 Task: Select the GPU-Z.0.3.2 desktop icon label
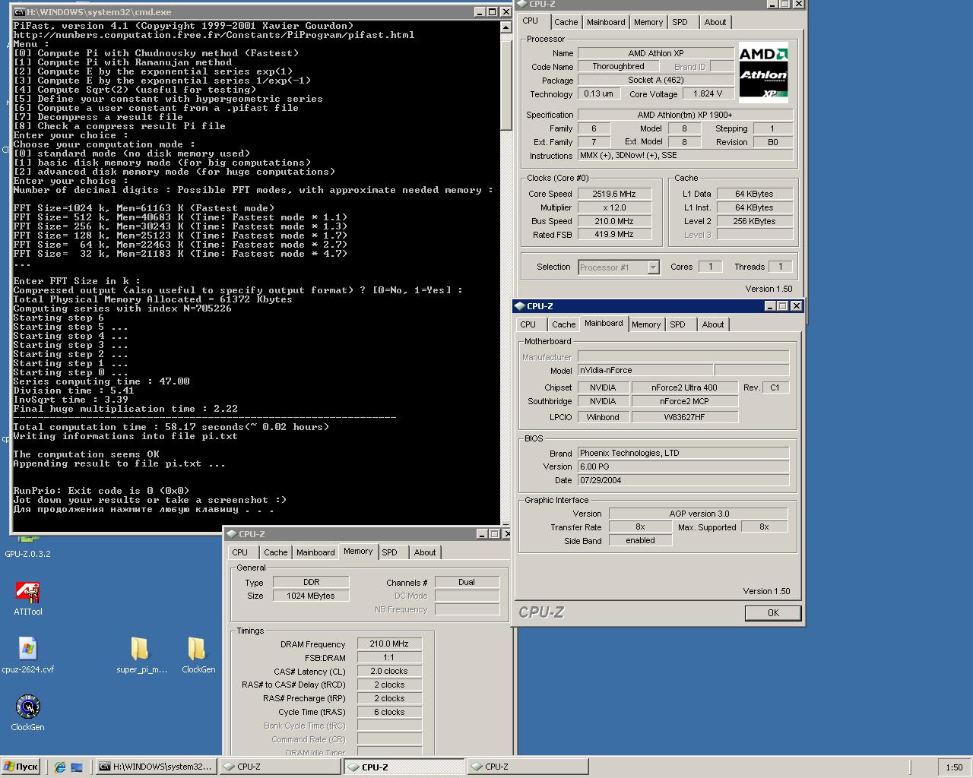pos(27,554)
